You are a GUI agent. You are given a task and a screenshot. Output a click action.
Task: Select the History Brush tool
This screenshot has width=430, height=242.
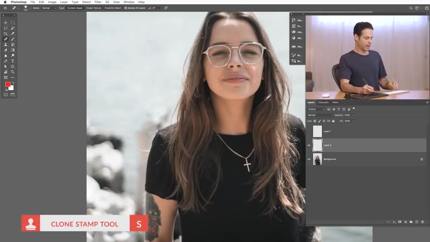13,44
